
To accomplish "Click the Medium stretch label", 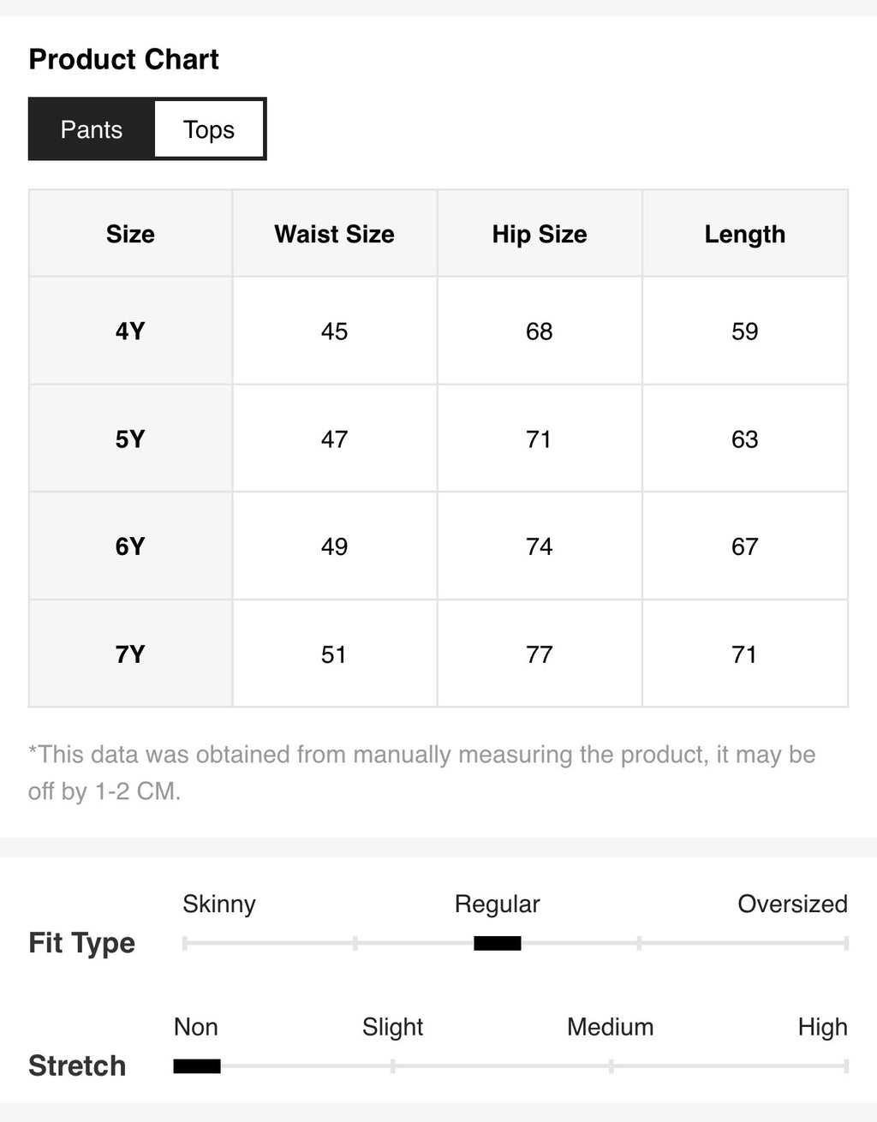I will tap(610, 1027).
